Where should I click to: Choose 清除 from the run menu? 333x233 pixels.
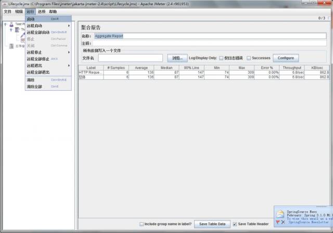click(x=48, y=80)
